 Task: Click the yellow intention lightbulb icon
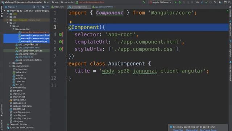pos(71,22)
